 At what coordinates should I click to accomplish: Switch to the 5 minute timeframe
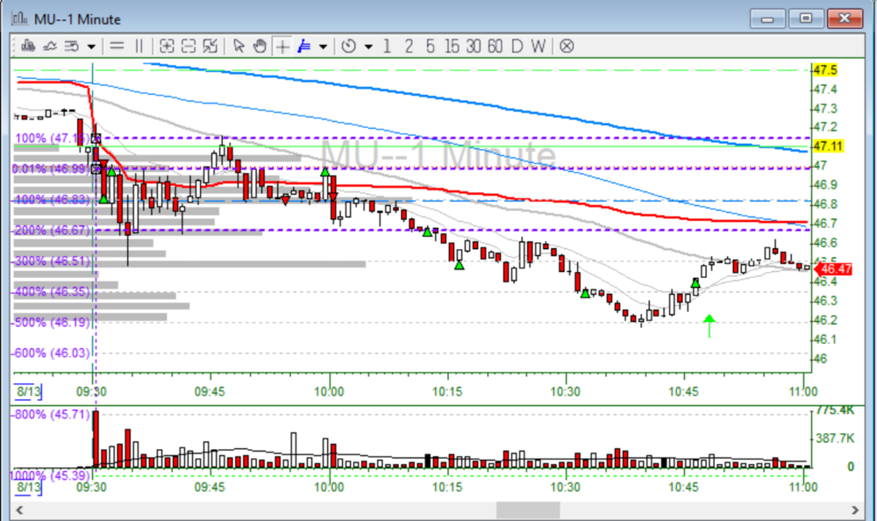coord(430,46)
